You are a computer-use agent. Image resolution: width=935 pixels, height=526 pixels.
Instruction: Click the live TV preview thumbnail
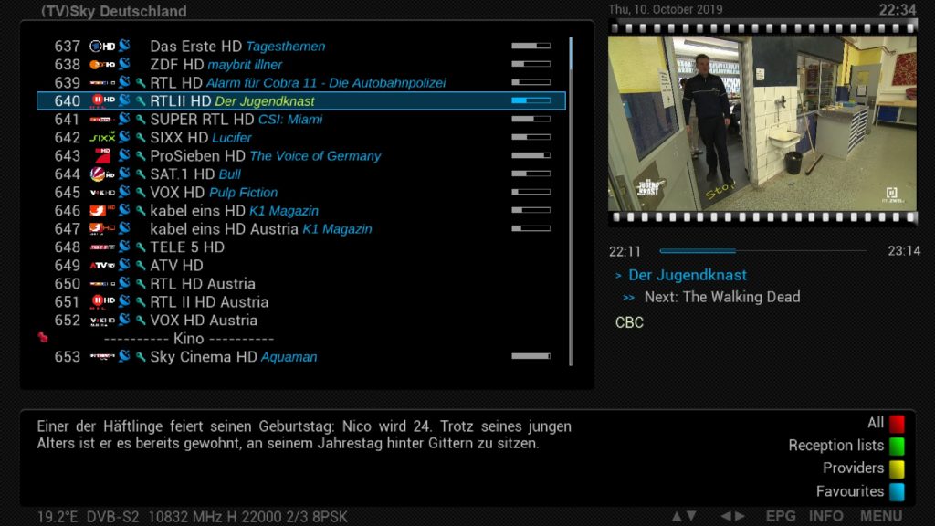coord(762,123)
